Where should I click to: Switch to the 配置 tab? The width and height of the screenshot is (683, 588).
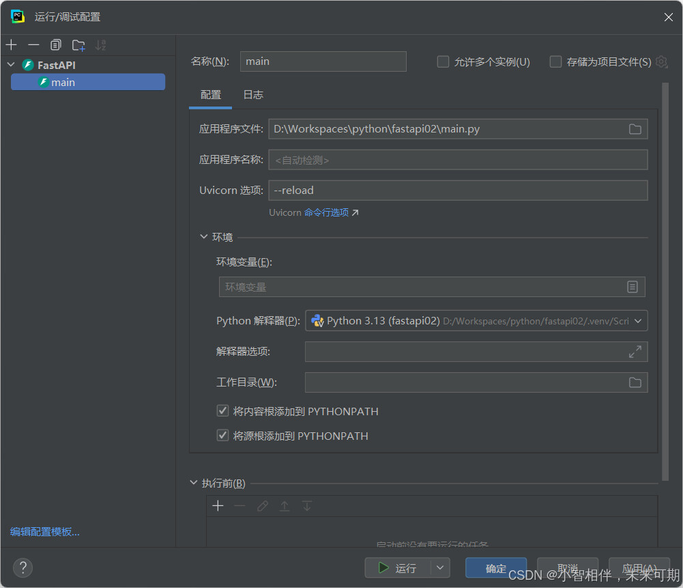coord(210,95)
